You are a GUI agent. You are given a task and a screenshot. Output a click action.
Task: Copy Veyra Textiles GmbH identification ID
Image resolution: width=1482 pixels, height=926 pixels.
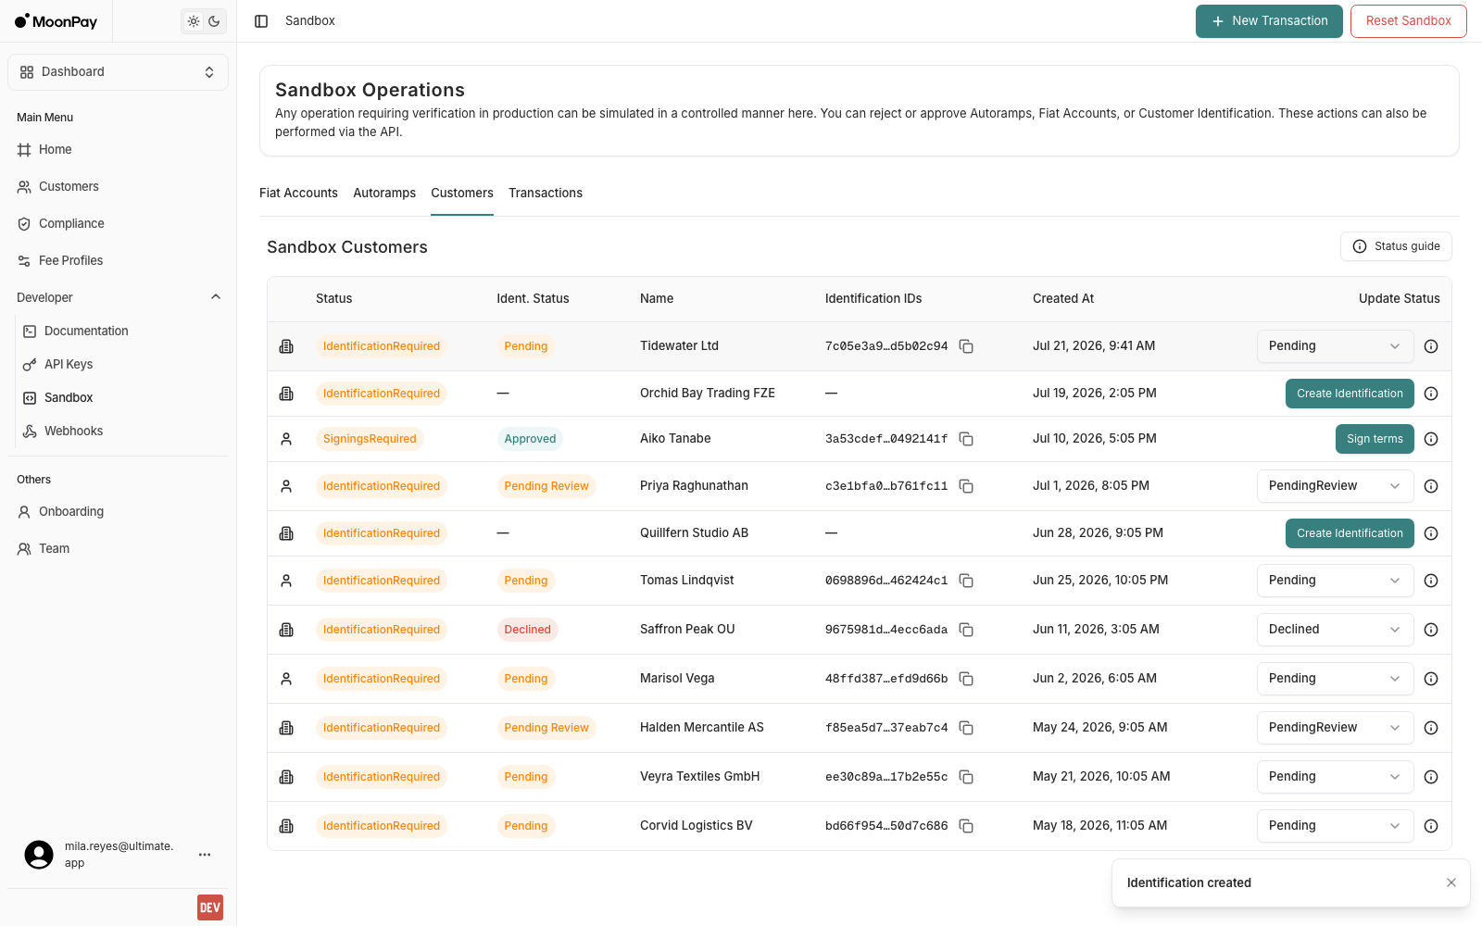click(966, 777)
